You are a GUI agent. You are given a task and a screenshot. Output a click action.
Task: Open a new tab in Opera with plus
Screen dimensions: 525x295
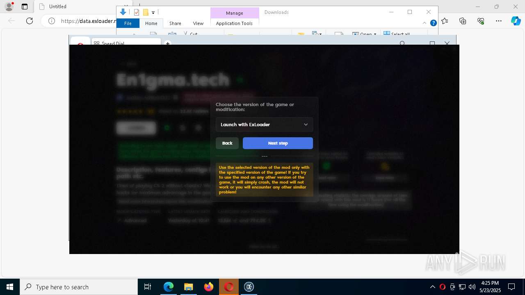click(167, 43)
